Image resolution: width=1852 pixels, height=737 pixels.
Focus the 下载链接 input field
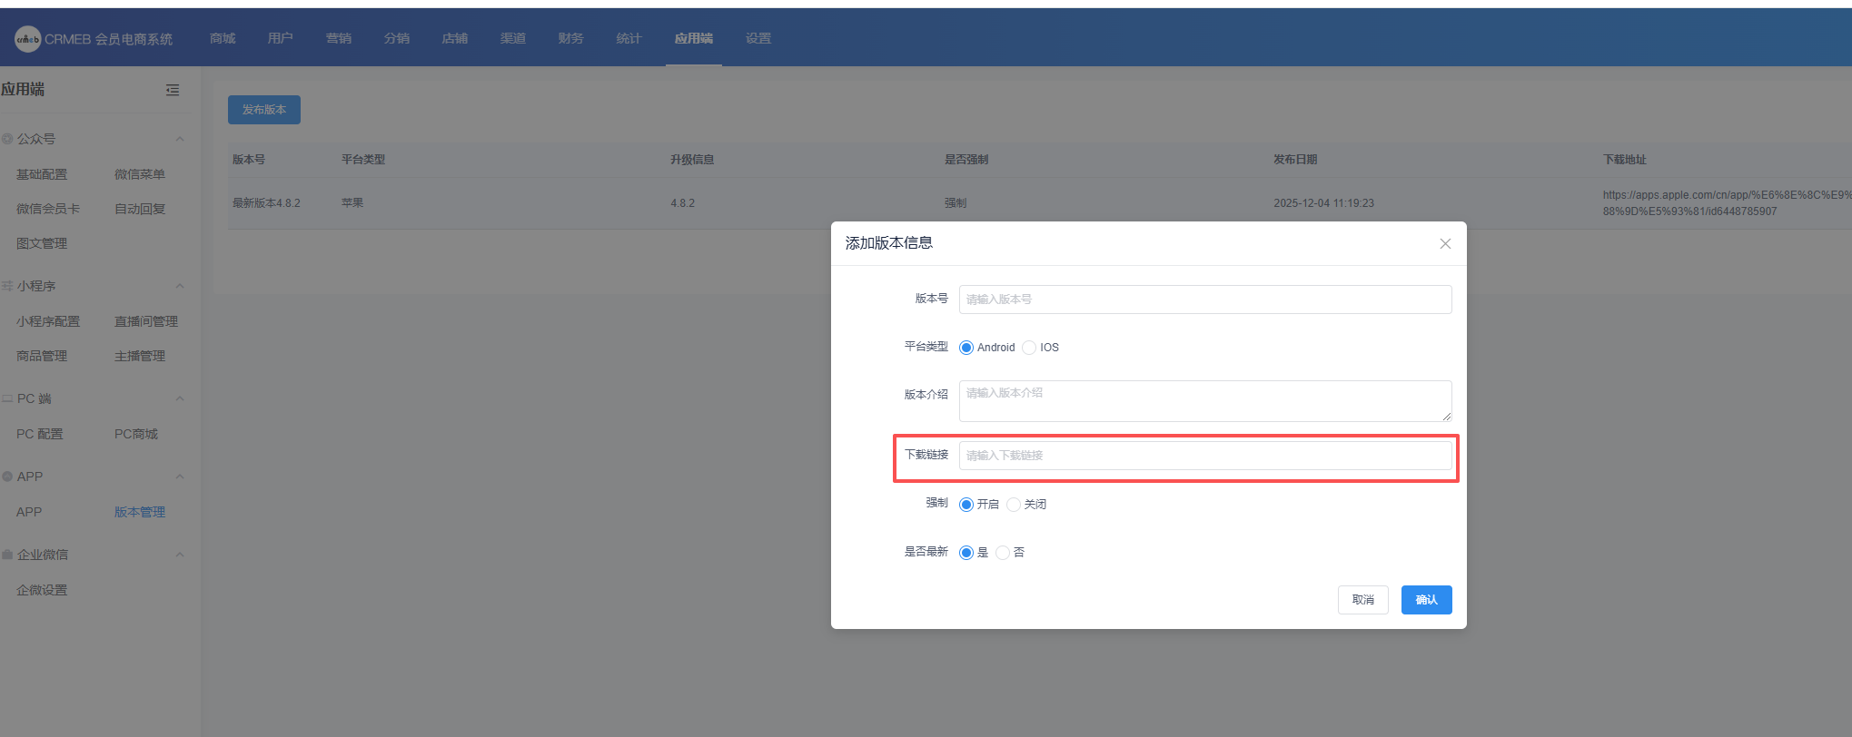click(x=1204, y=456)
